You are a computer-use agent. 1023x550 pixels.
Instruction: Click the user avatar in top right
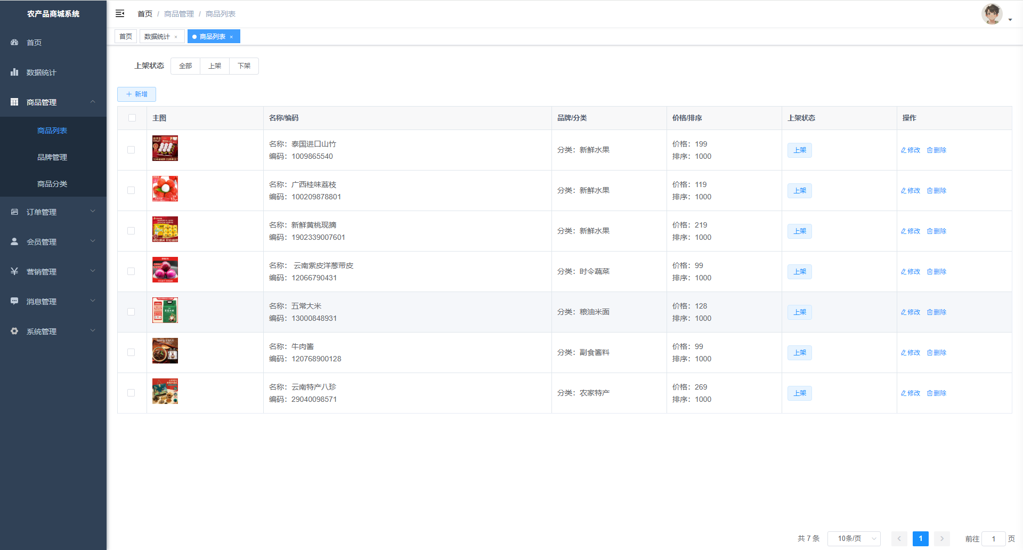(x=992, y=14)
